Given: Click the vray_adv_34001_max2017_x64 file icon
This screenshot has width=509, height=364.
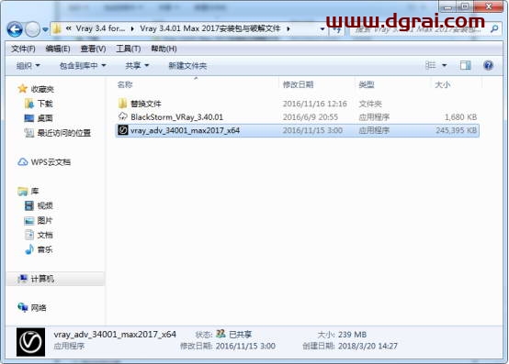Looking at the screenshot, I should click(x=123, y=130).
